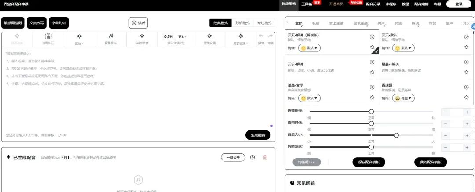The height and width of the screenshot is (192, 475).
Task: Switch to 对话模式 dialogue mode
Action: pos(242,23)
